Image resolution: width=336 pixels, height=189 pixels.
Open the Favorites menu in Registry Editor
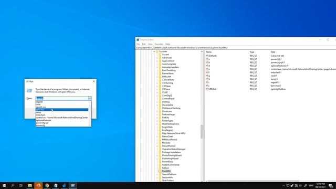point(159,44)
